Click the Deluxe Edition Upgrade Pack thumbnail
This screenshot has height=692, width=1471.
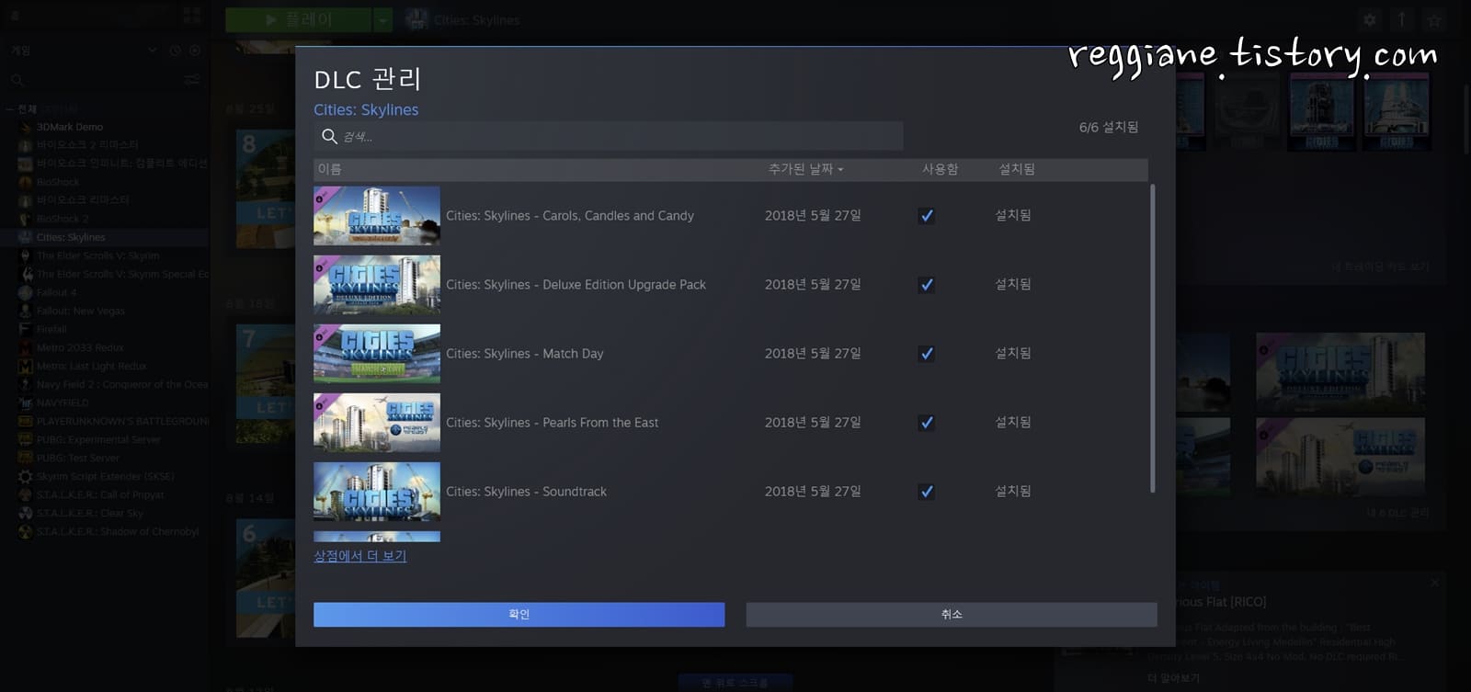[x=377, y=285]
